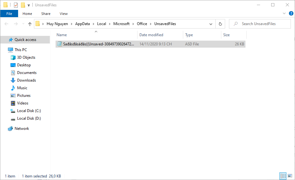
Task: Expand the chevron after AppData in path
Action: tap(93, 24)
